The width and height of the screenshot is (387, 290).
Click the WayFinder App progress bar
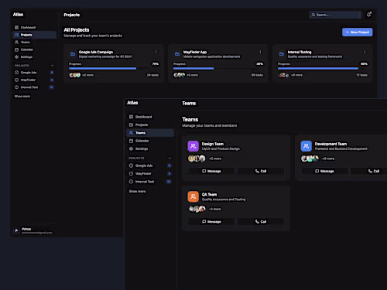[x=218, y=68]
